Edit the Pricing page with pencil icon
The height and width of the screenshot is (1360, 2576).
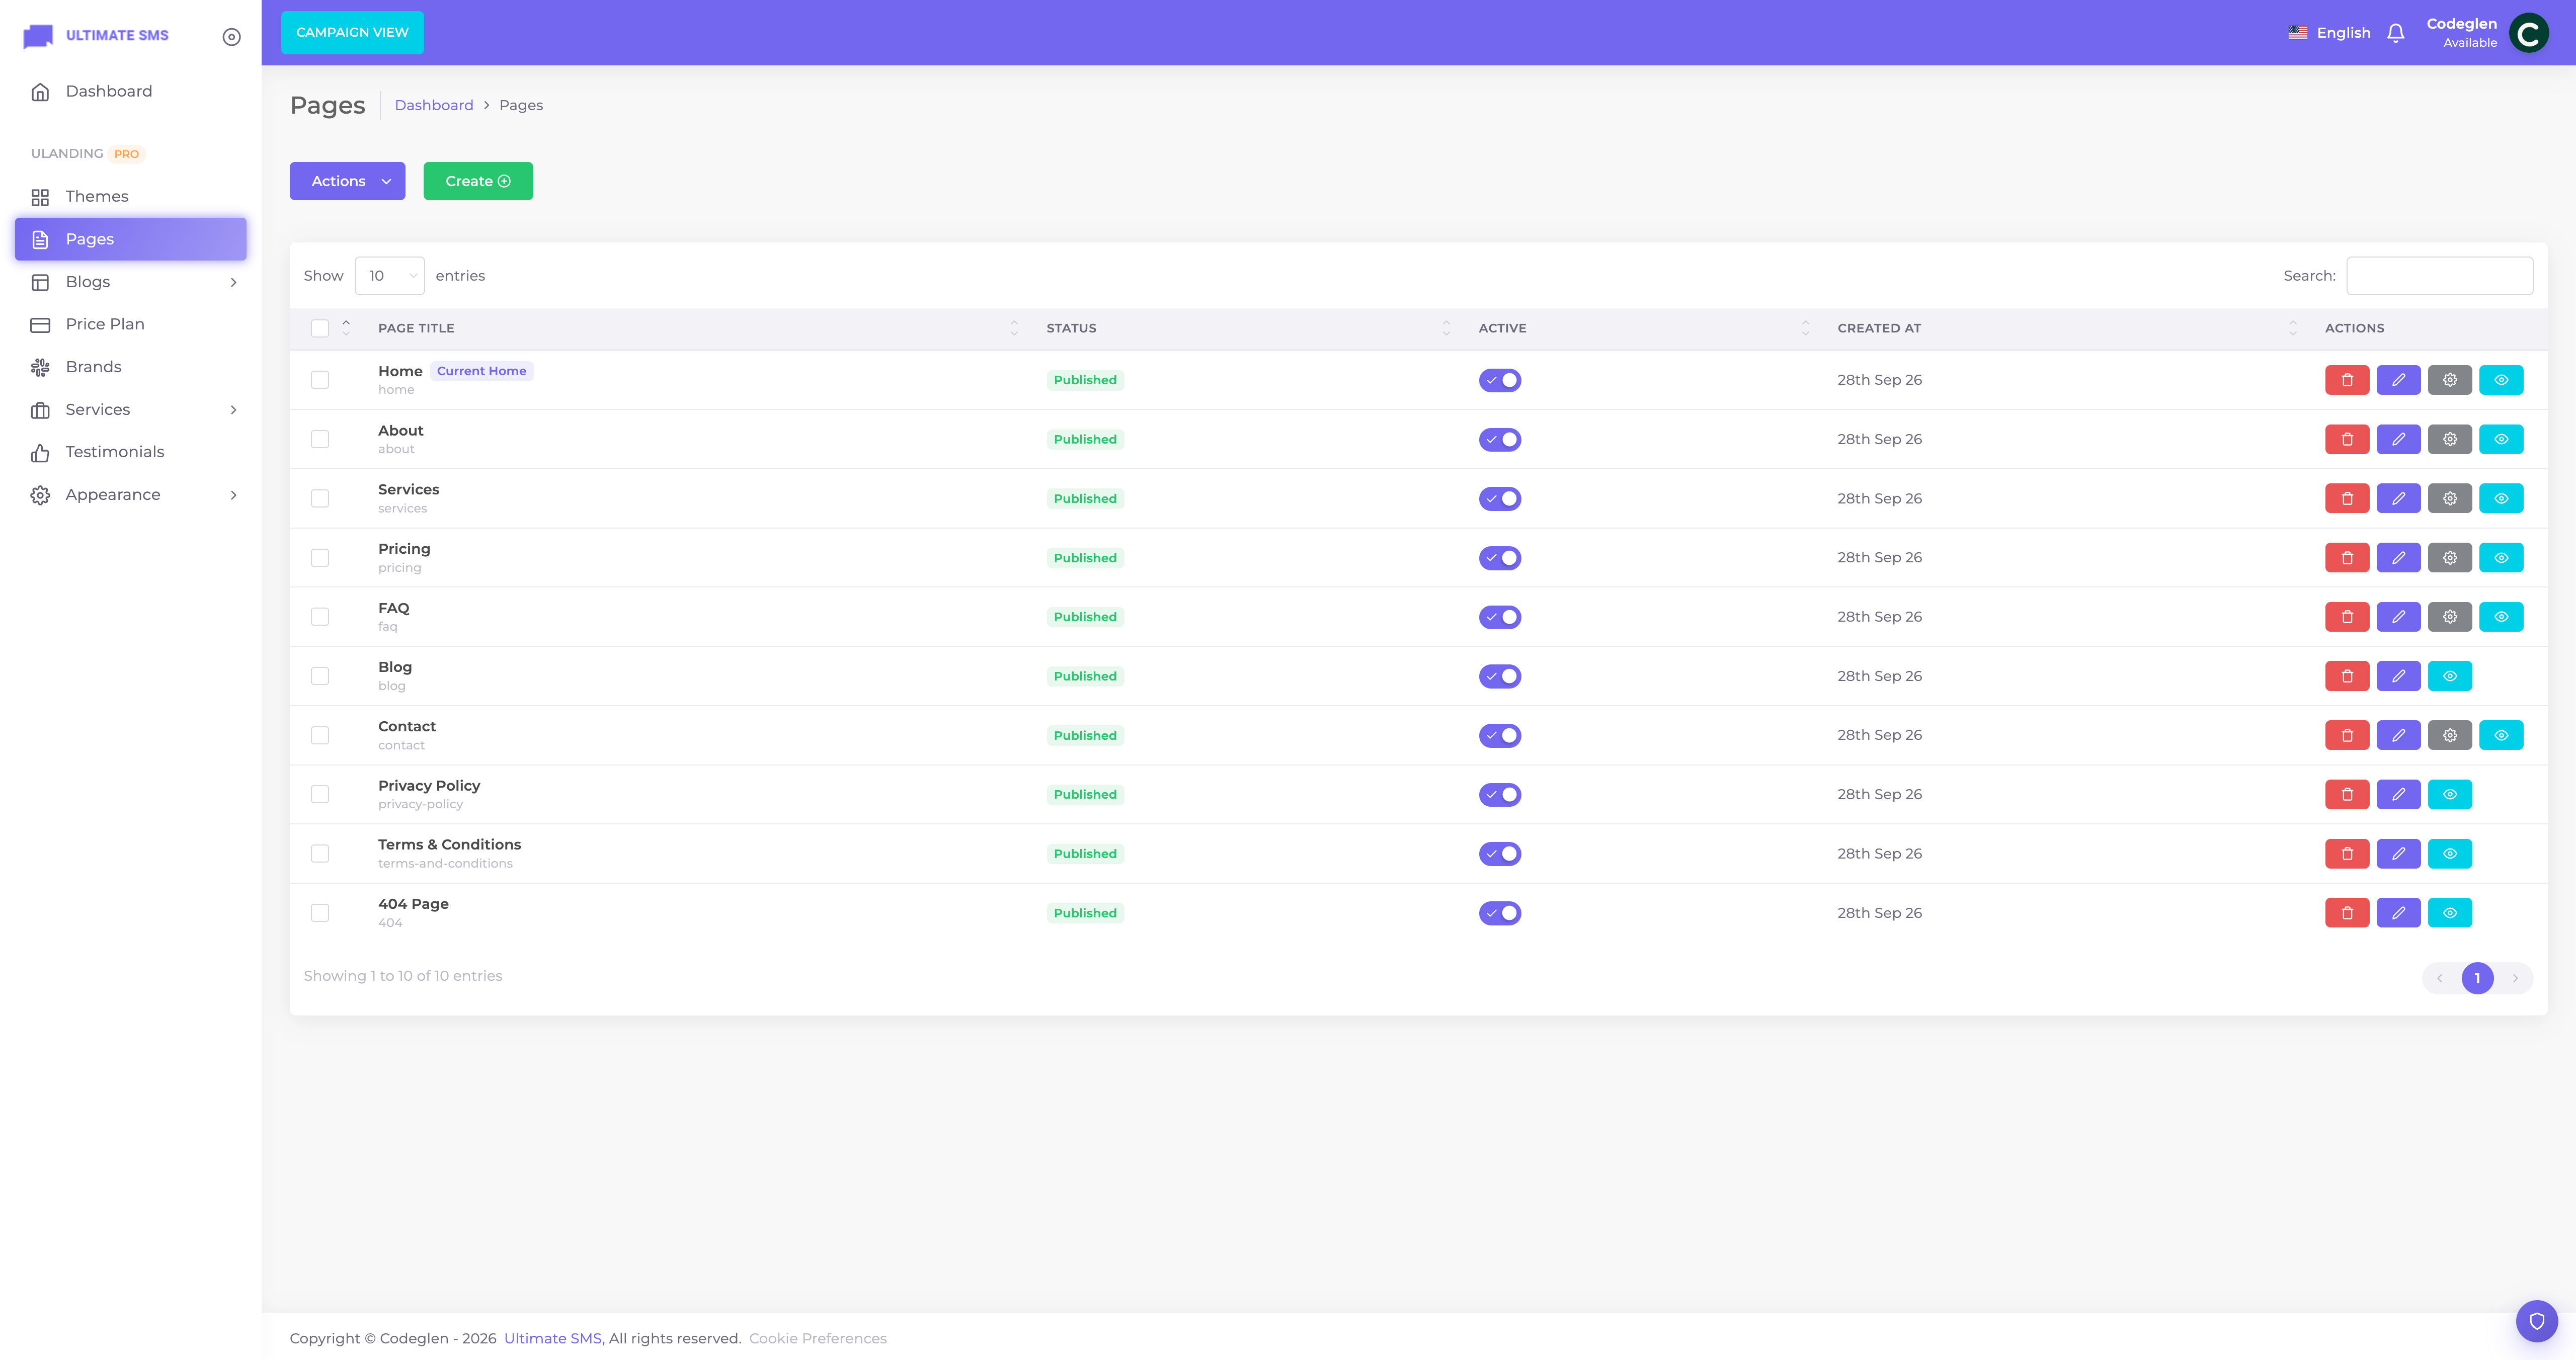(x=2398, y=557)
